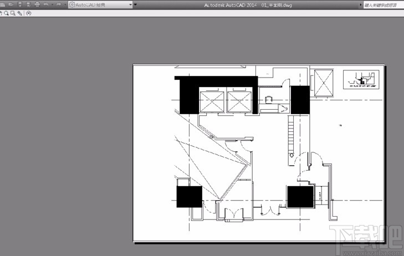The width and height of the screenshot is (404, 256).
Task: Click the New drawing icon
Action: click(x=2, y=4)
